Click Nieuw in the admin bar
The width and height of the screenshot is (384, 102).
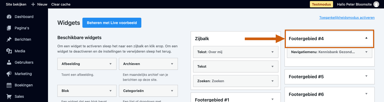pyautogui.click(x=42, y=4)
